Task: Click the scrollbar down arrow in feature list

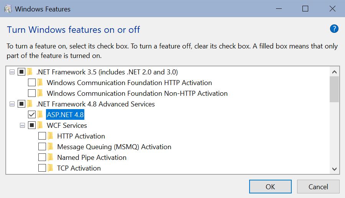Action: tap(334, 169)
